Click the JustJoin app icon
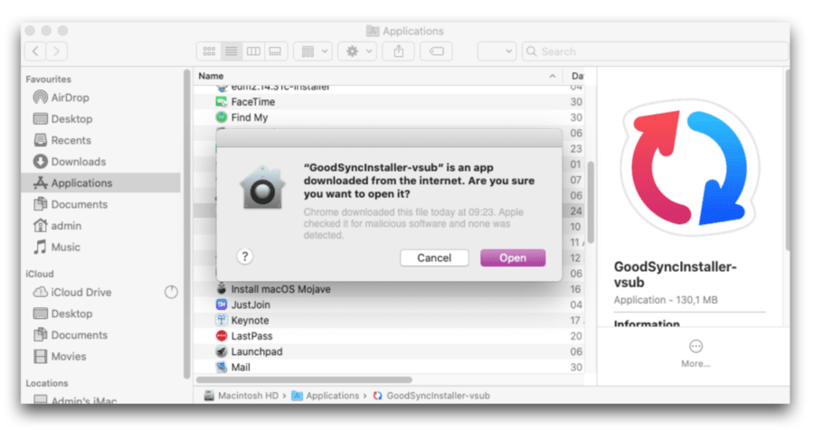 click(222, 304)
